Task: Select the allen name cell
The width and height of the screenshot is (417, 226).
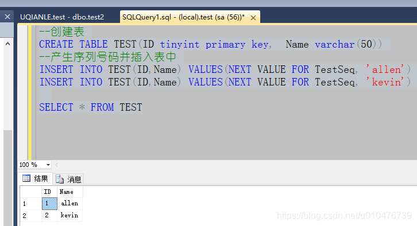Action: pos(69,204)
